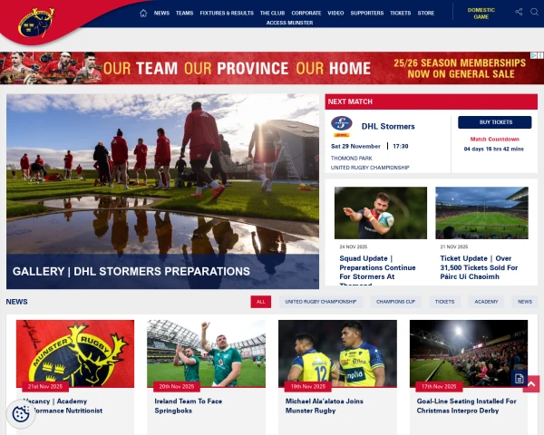The width and height of the screenshot is (544, 435).
Task: Select the ALL news filter
Action: coord(261,302)
